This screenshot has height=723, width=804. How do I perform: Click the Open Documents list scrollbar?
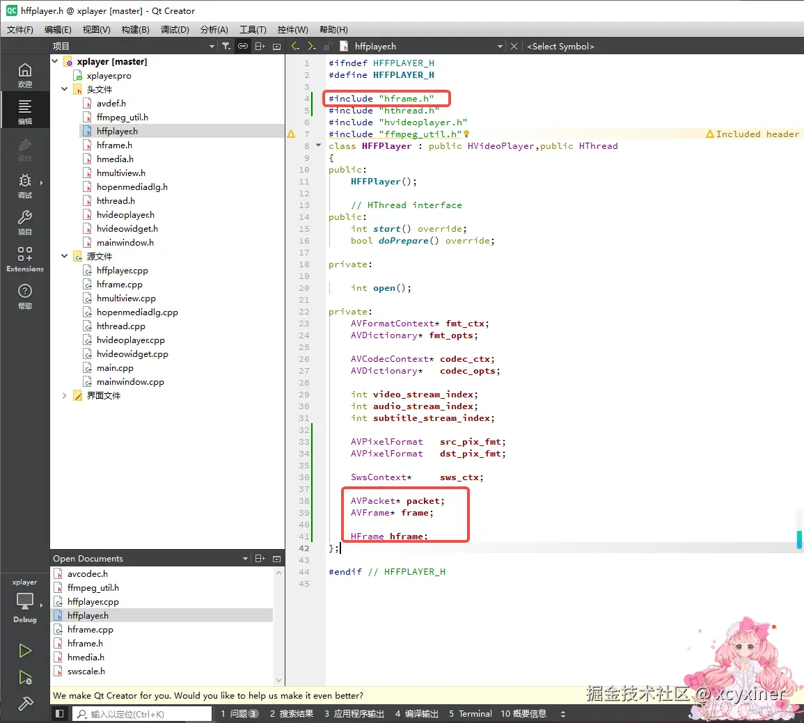(x=279, y=626)
